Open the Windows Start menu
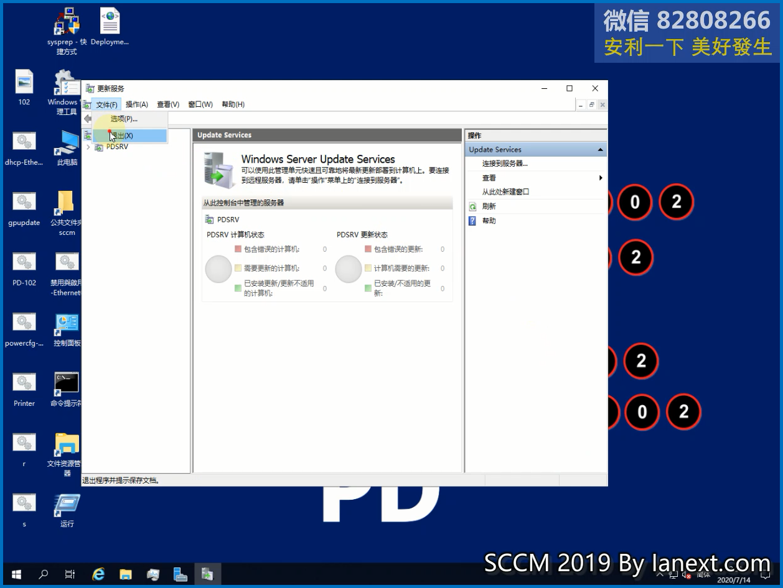783x588 pixels. click(16, 574)
